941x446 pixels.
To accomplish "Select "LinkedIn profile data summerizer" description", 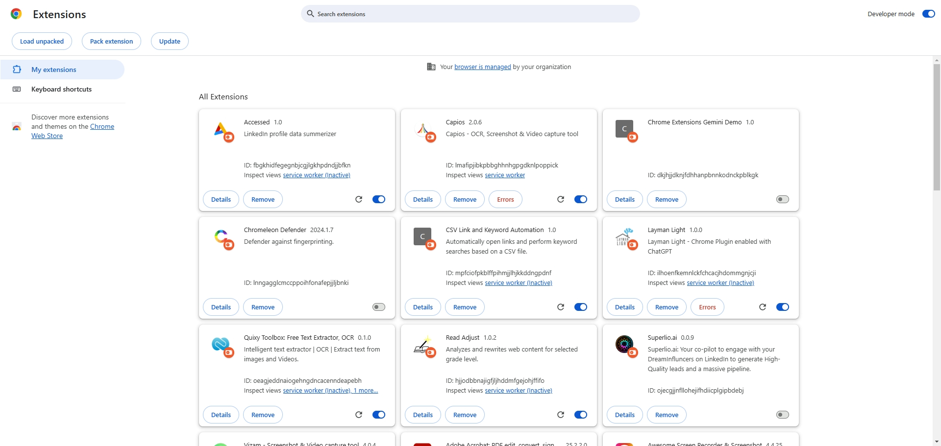I will pyautogui.click(x=290, y=134).
